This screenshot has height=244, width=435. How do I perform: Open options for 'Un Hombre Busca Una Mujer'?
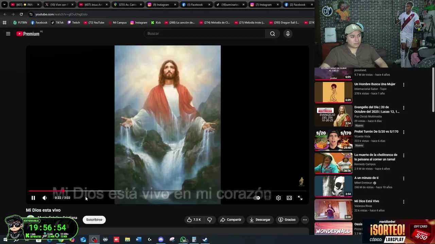404,85
